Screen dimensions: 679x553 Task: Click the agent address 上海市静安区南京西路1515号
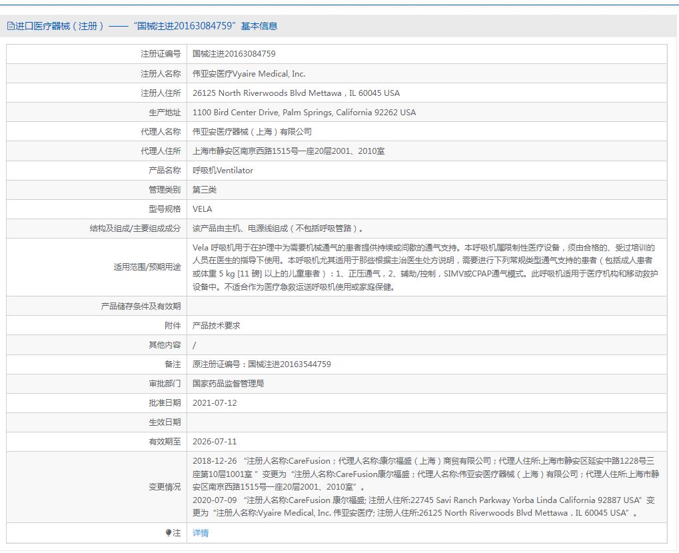(x=288, y=151)
